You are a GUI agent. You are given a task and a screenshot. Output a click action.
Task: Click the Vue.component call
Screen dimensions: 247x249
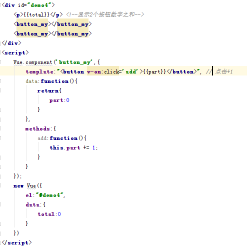pos(32,62)
